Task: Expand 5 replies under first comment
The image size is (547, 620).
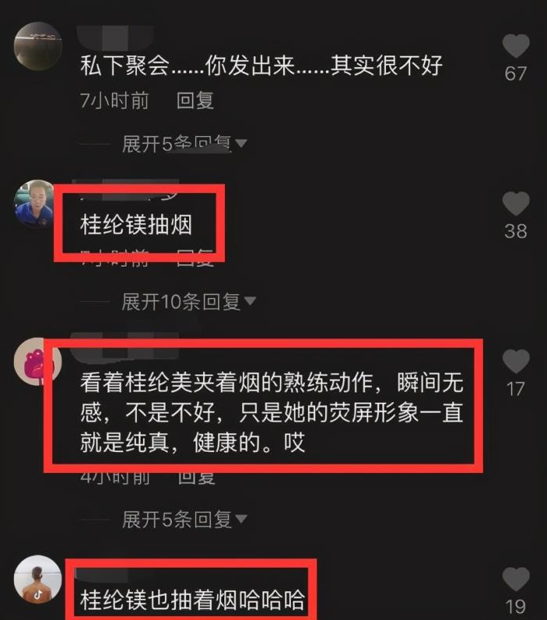Action: 184,143
